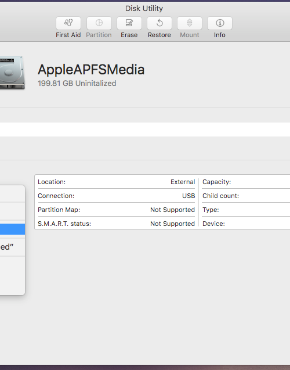This screenshot has width=290, height=370.
Task: Click the highlighted blue context menu item
Action: (12, 229)
